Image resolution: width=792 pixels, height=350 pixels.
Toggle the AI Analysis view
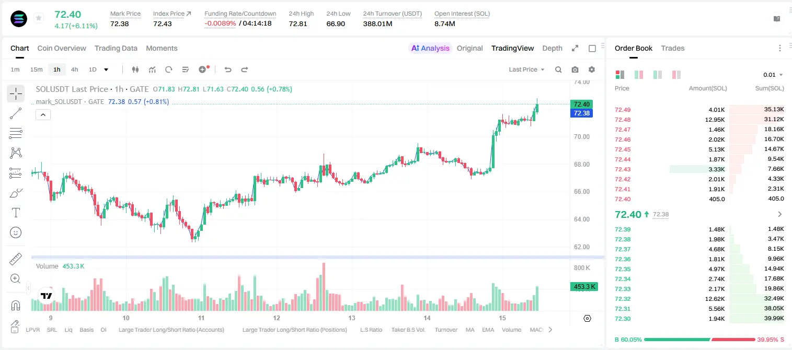[430, 48]
